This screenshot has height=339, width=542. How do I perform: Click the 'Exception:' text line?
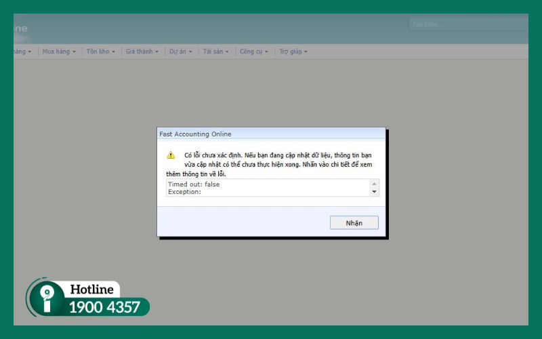[x=184, y=192]
